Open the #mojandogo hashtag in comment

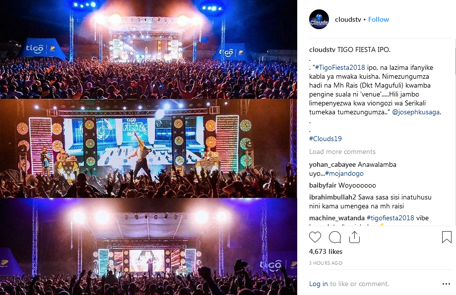pos(344,173)
